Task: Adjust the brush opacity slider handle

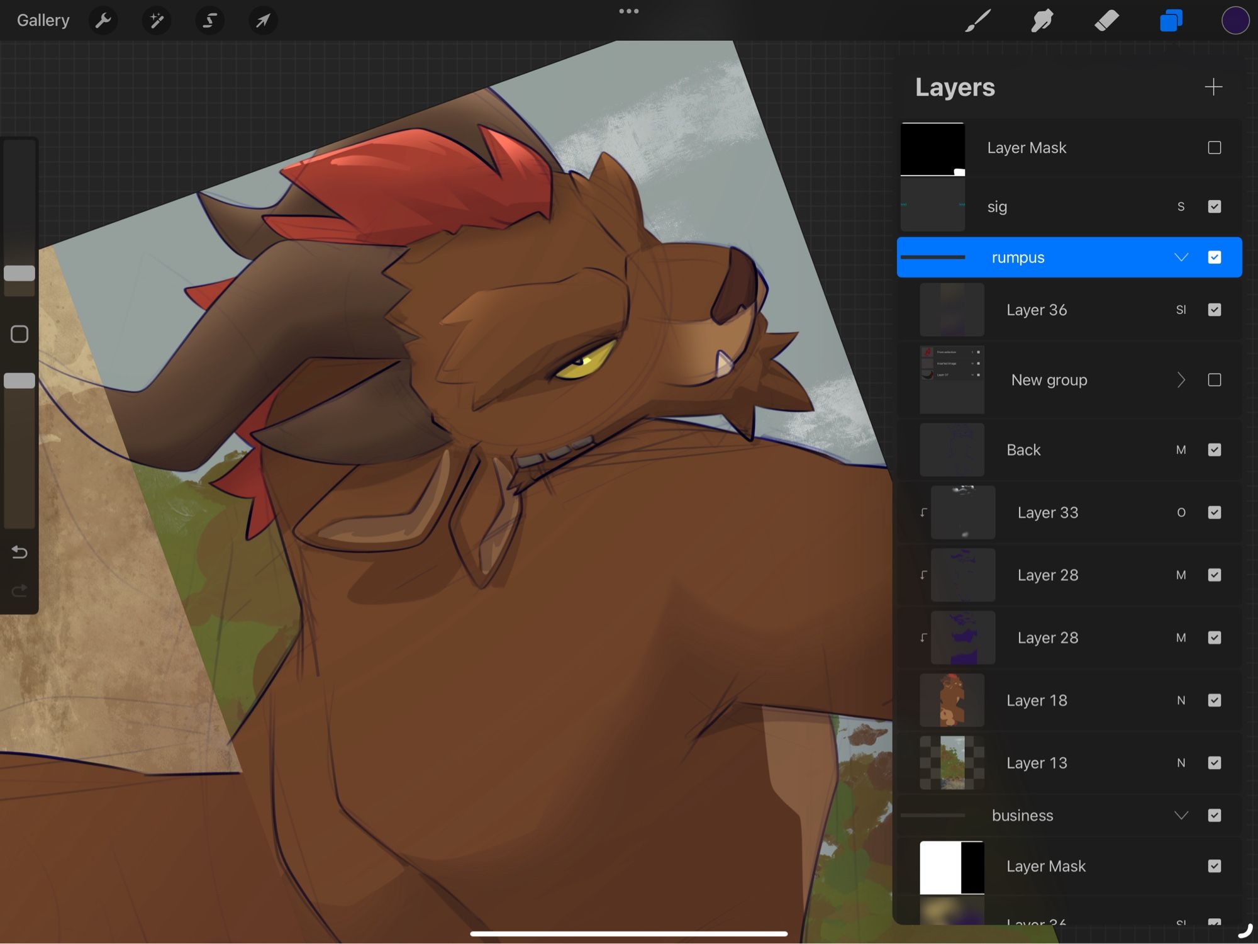Action: 19,381
